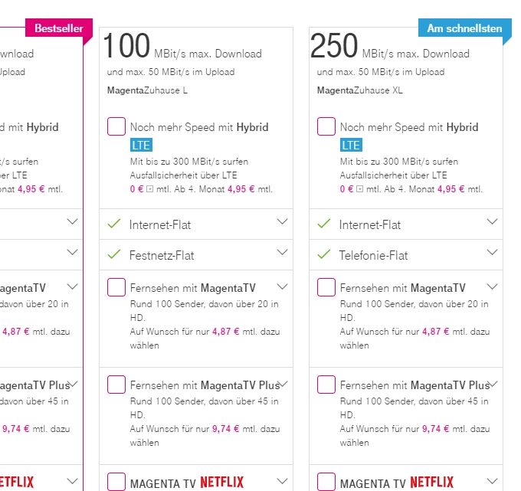Expand the Festnetz-Flat row chevron
521x491 pixels.
click(283, 254)
